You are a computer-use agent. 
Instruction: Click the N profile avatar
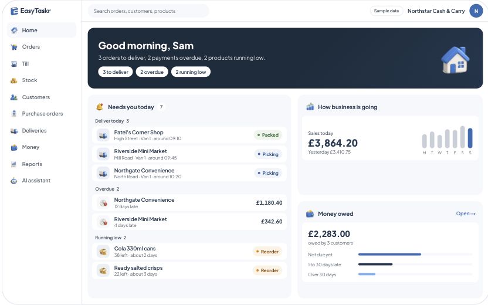(476, 11)
